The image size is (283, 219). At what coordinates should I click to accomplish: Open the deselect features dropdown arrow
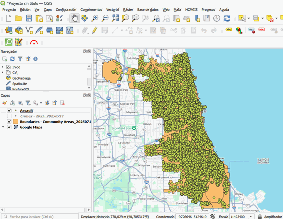pos(276,18)
